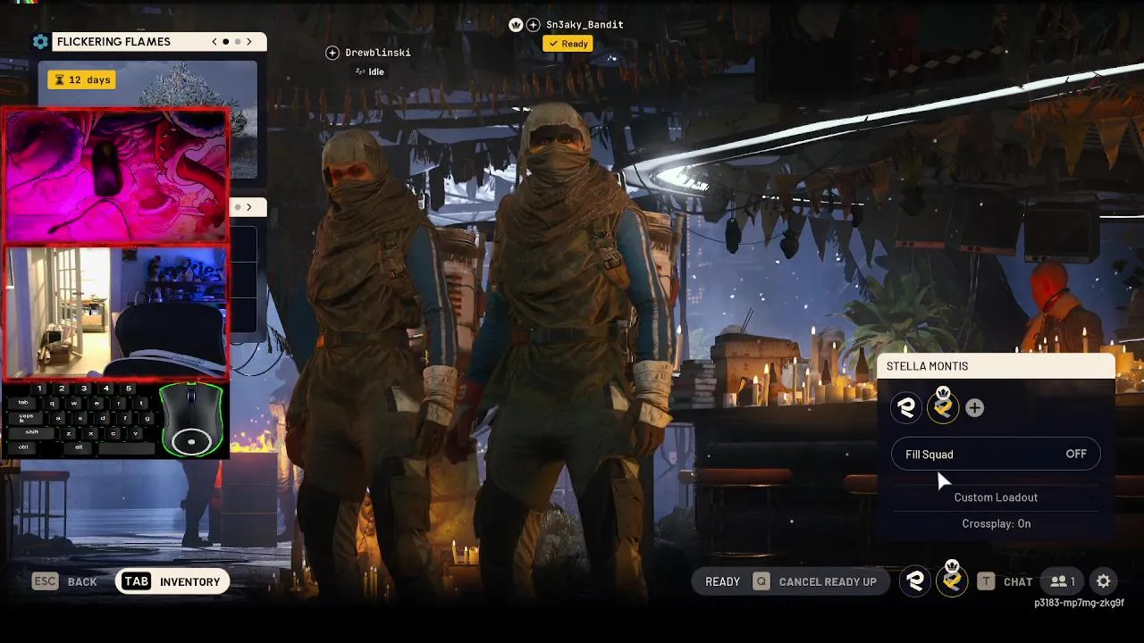Viewport: 1144px width, 643px height.
Task: Open party members list showing 1
Action: coord(1063,581)
